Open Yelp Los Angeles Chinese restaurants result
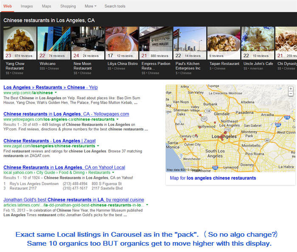Viewport: 297px width, 252px height. [50, 87]
